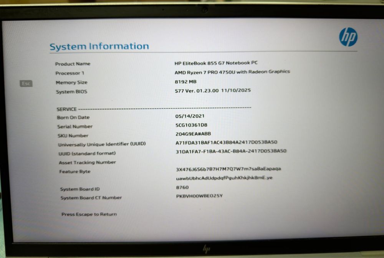The width and height of the screenshot is (384, 258).
Task: Select the System Board CT Number label
Action: click(x=91, y=198)
